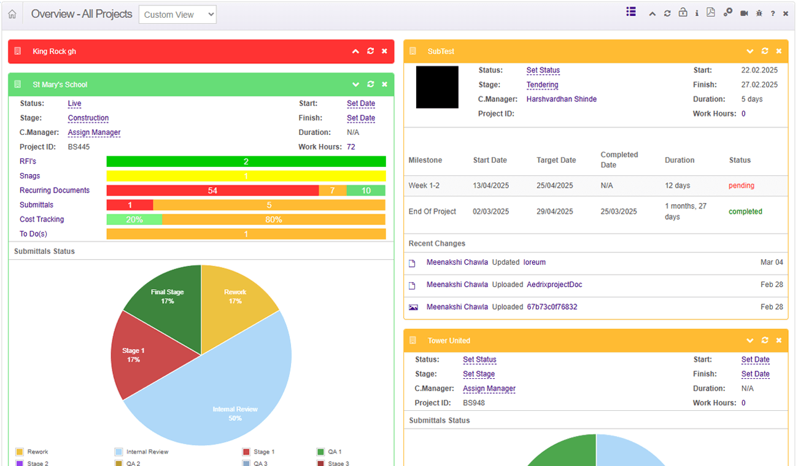
Task: Open help with the question mark icon
Action: [773, 13]
